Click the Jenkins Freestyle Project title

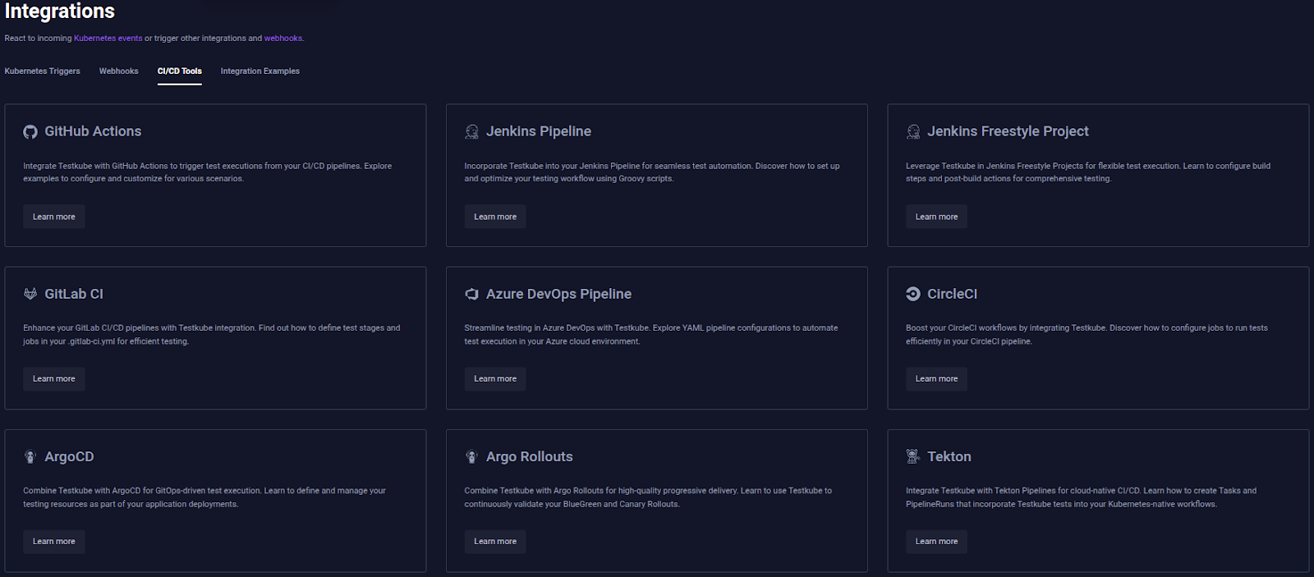coord(1008,131)
